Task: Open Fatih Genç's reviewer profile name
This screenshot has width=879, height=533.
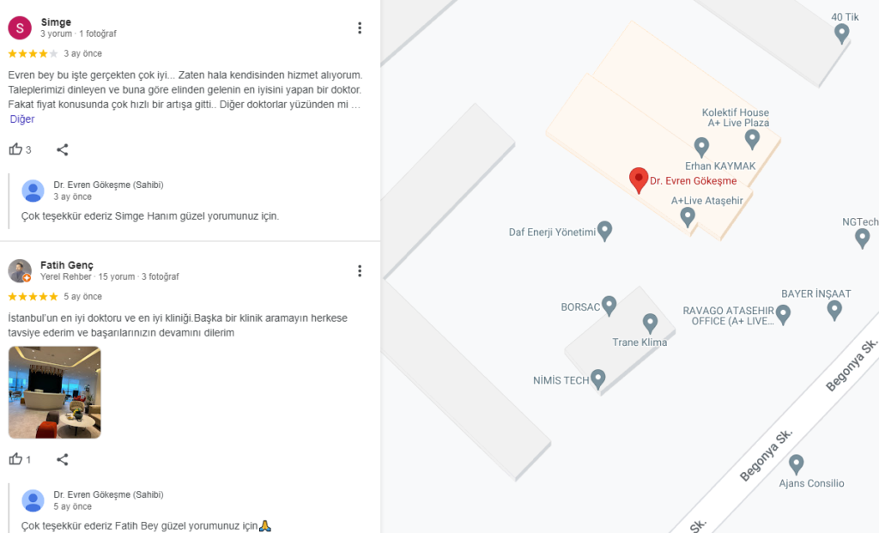Action: (67, 264)
